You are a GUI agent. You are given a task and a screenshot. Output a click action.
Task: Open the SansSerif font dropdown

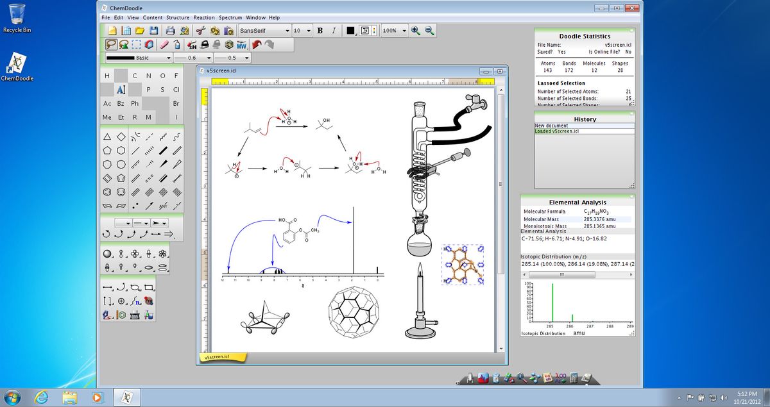263,30
